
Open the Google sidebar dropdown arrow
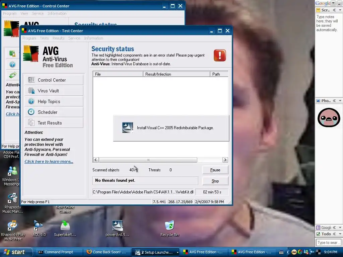point(333,3)
